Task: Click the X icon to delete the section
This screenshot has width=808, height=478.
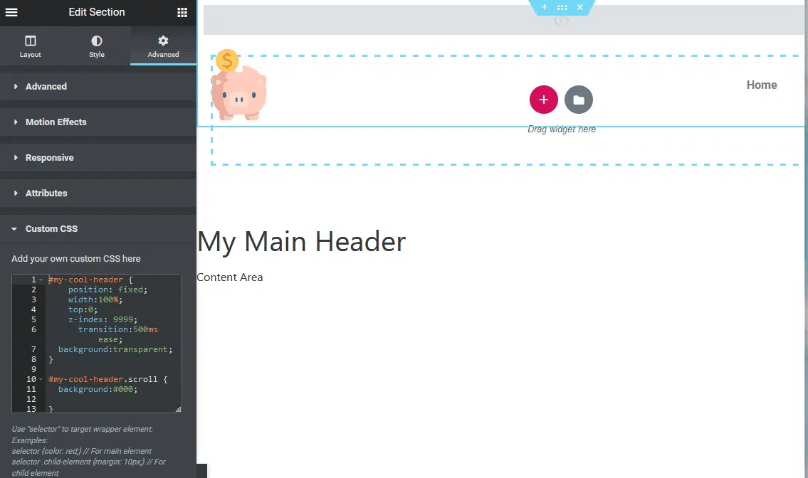Action: tap(580, 7)
